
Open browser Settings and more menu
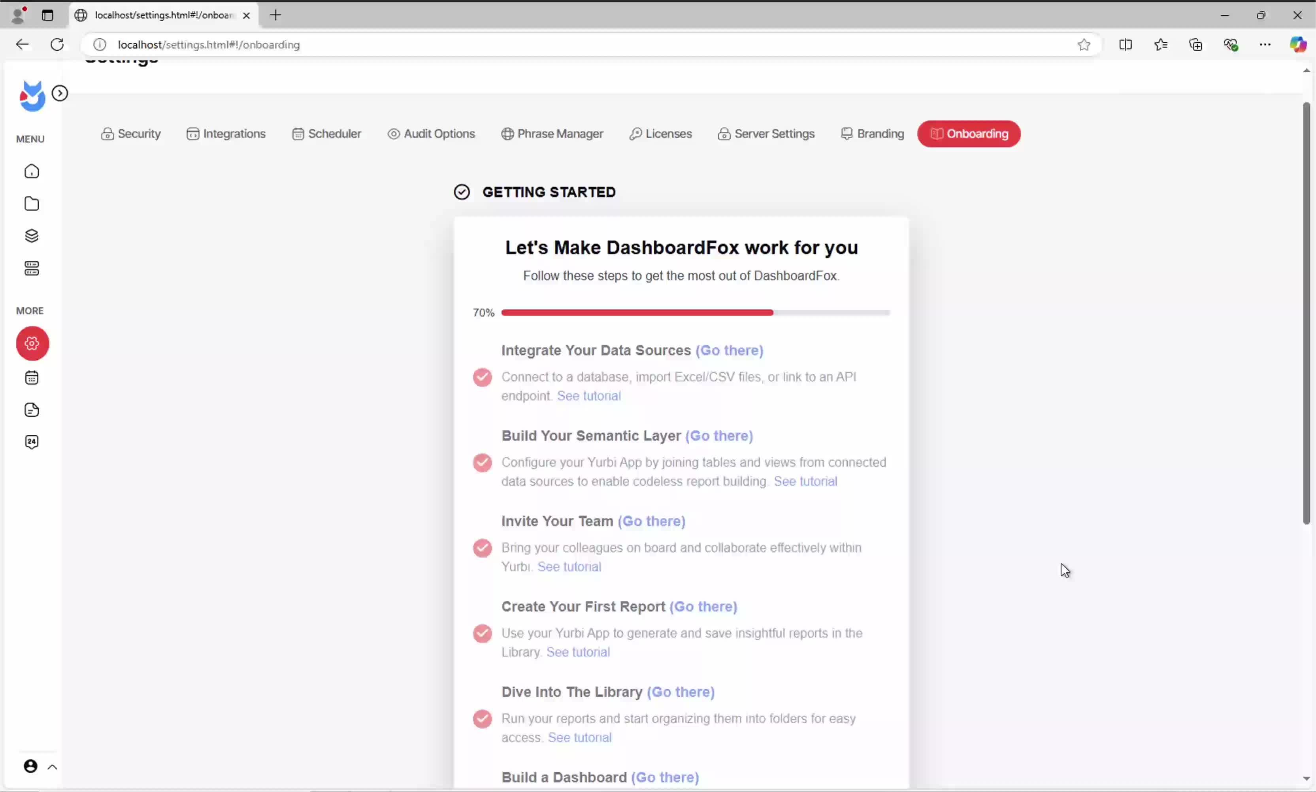1265,45
